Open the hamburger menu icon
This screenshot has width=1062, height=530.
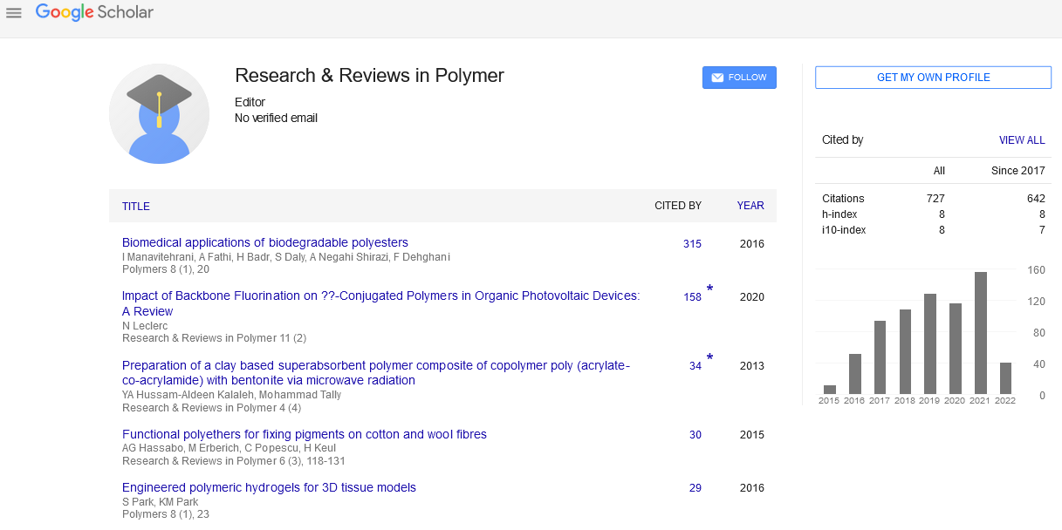click(14, 13)
